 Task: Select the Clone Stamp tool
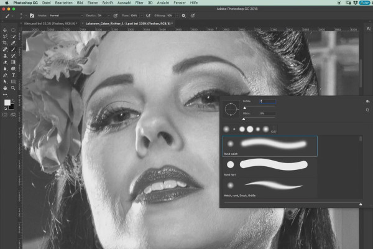[x=5, y=56]
